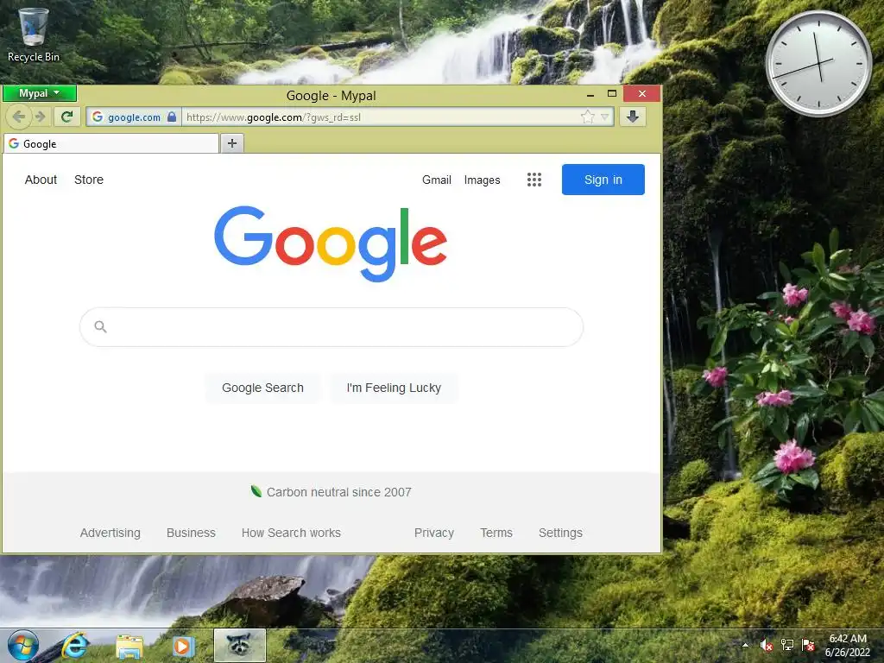This screenshot has height=663, width=884.
Task: Click the magnifier icon in the search box
Action: click(x=100, y=326)
